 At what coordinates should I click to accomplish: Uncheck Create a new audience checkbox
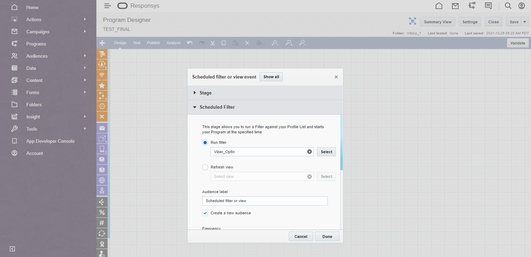(x=205, y=213)
